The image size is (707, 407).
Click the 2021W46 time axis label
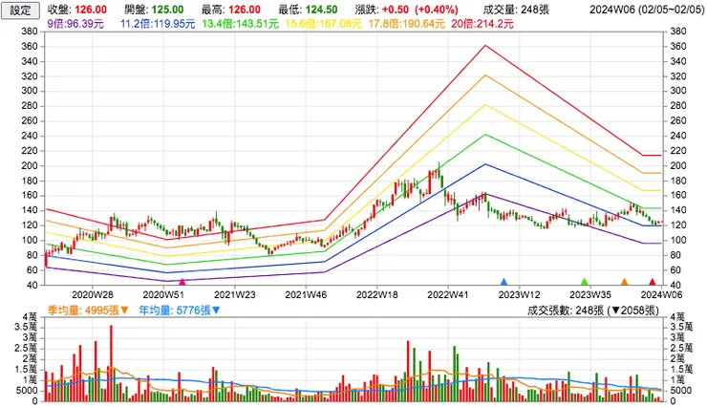click(306, 295)
